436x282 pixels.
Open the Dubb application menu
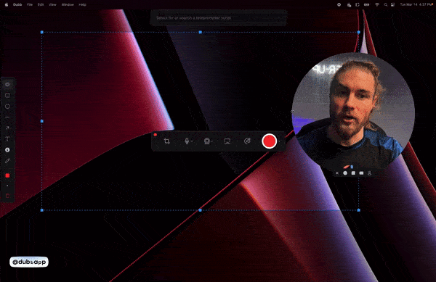point(17,4)
